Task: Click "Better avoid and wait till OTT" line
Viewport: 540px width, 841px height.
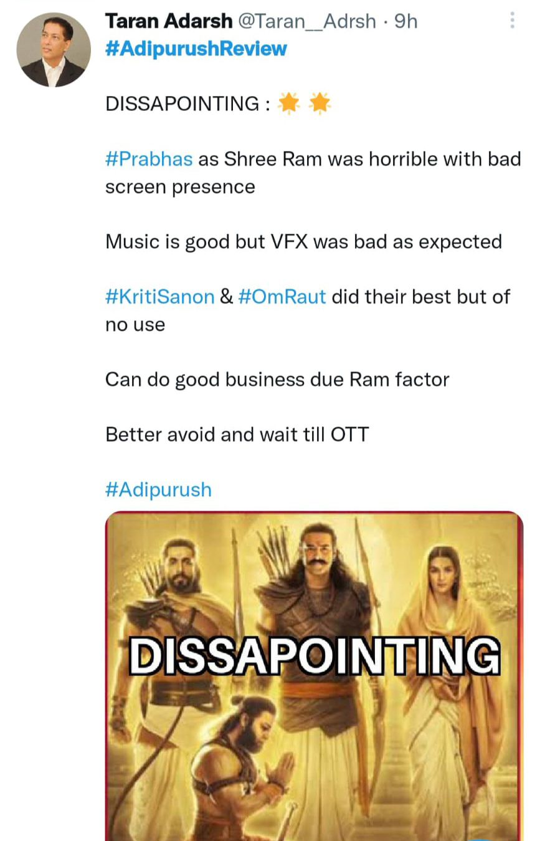Action: (x=237, y=434)
